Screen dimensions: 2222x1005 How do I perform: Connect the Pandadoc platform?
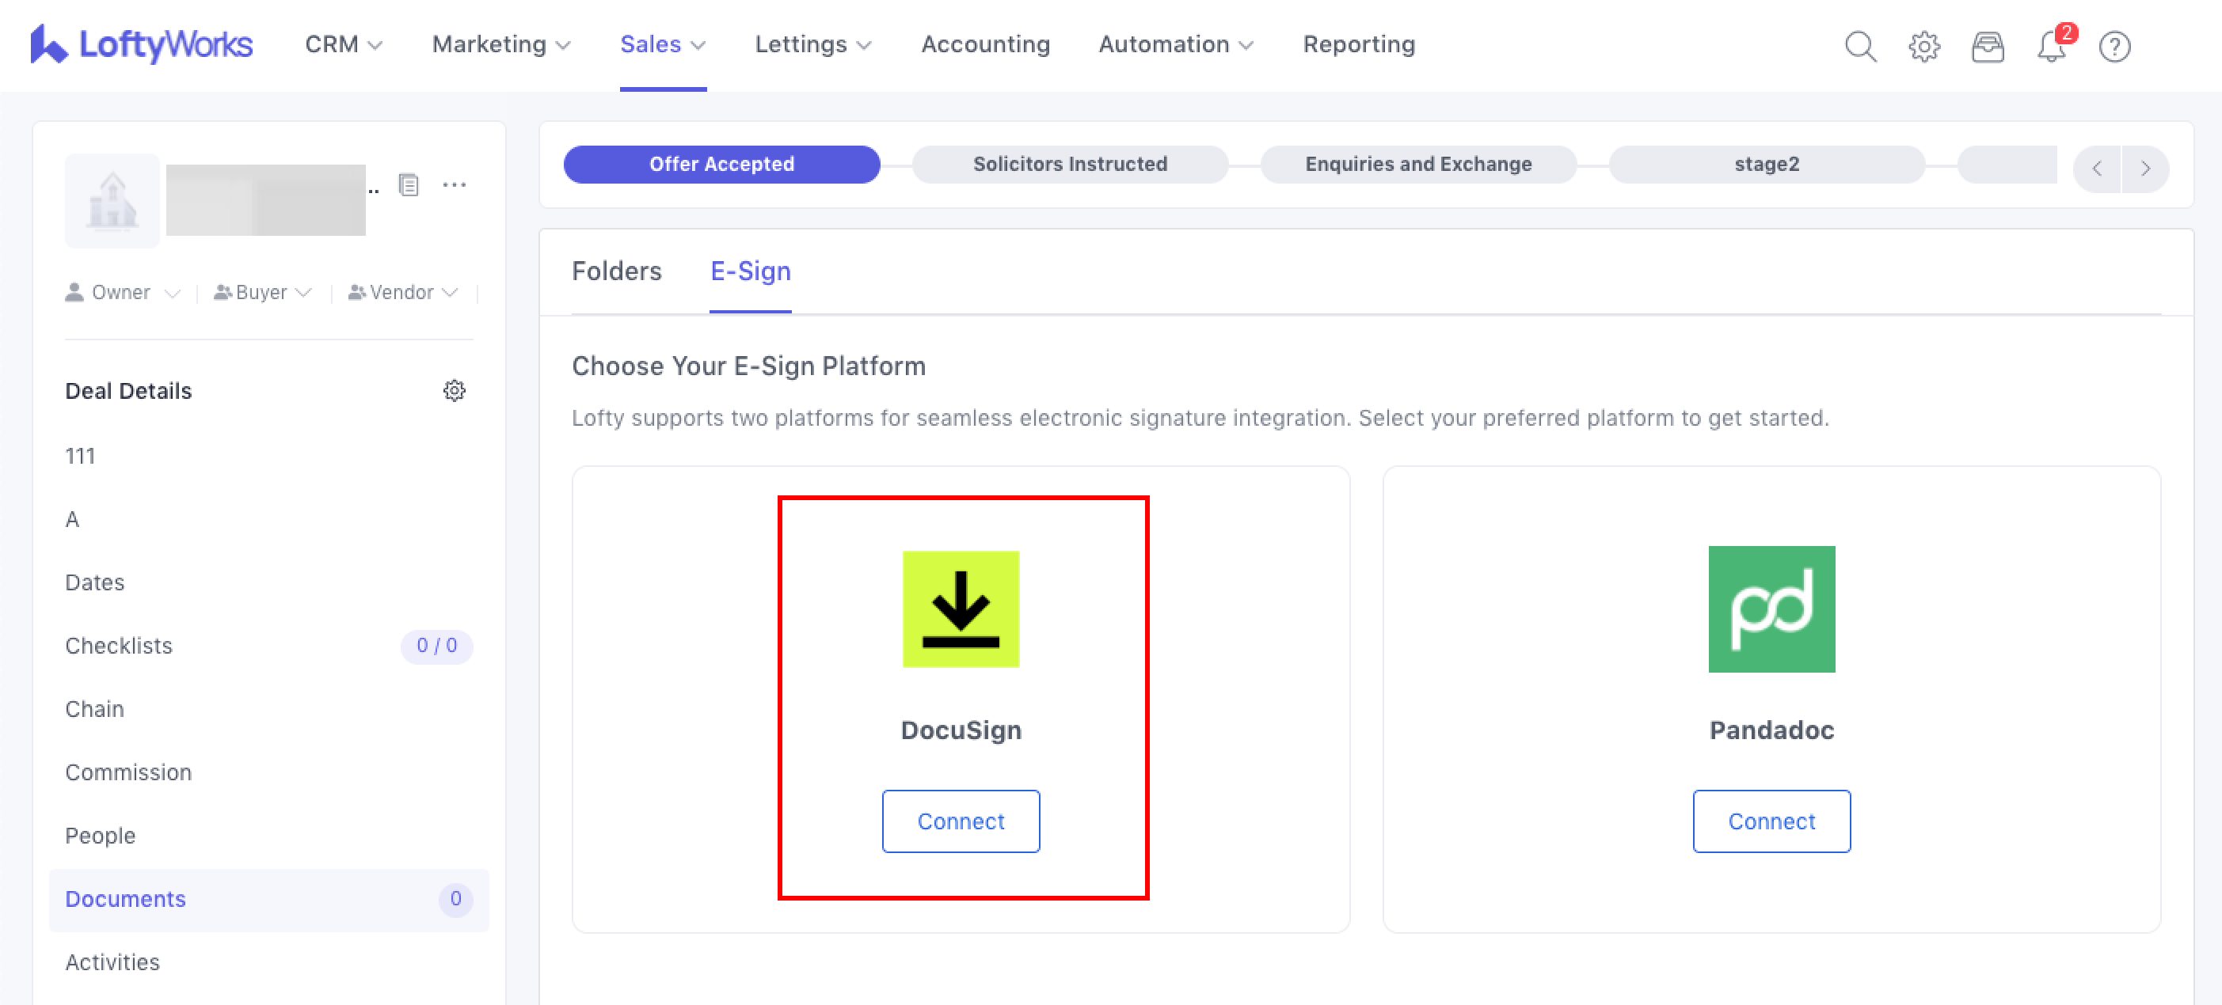coord(1771,821)
